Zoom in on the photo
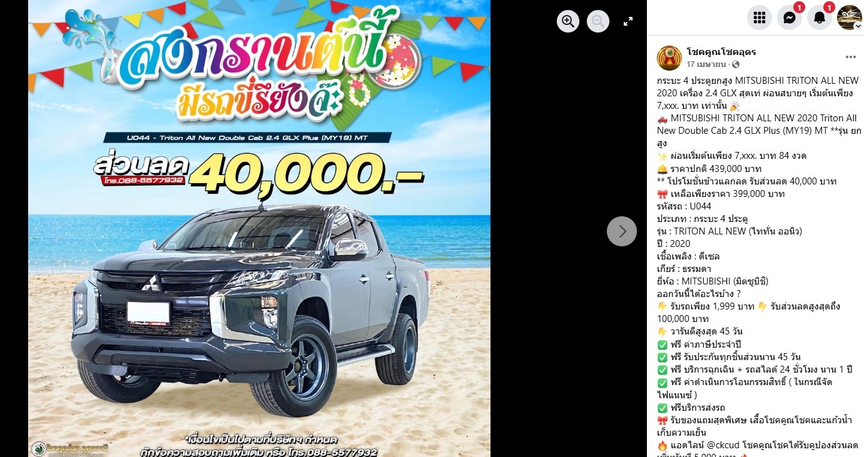This screenshot has width=864, height=457. pyautogui.click(x=568, y=21)
